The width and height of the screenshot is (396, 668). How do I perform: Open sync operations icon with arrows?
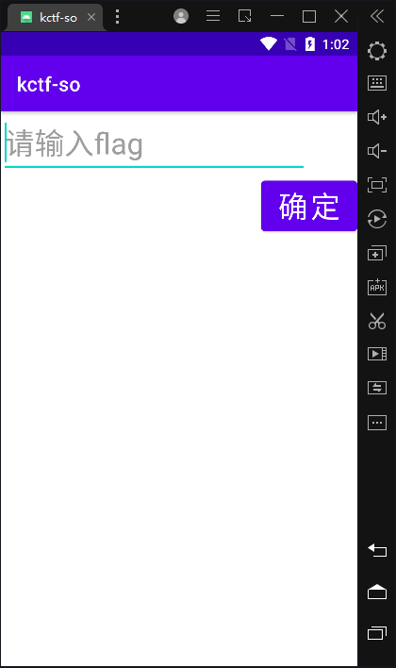tap(377, 388)
